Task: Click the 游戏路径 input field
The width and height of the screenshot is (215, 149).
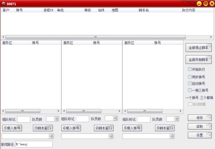Action: tap(34, 144)
